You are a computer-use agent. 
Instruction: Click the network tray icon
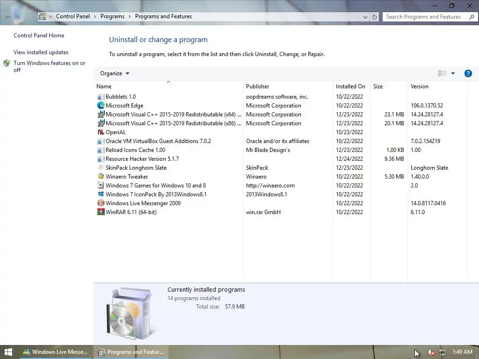coord(443,352)
